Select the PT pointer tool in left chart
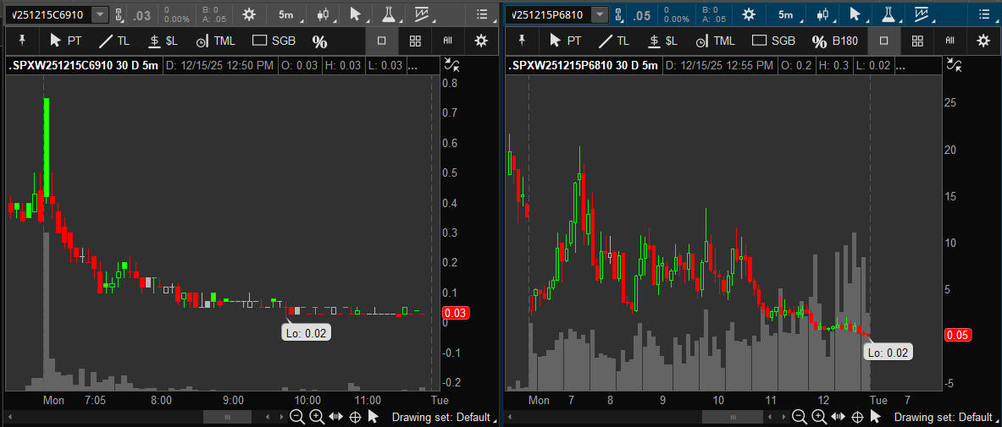Viewport: 1002px width, 427px height. 66,41
